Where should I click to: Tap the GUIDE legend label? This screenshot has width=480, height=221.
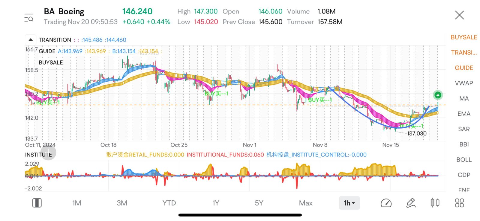(x=47, y=51)
